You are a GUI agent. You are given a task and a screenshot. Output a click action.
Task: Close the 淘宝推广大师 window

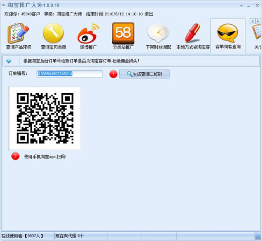tap(257, 6)
